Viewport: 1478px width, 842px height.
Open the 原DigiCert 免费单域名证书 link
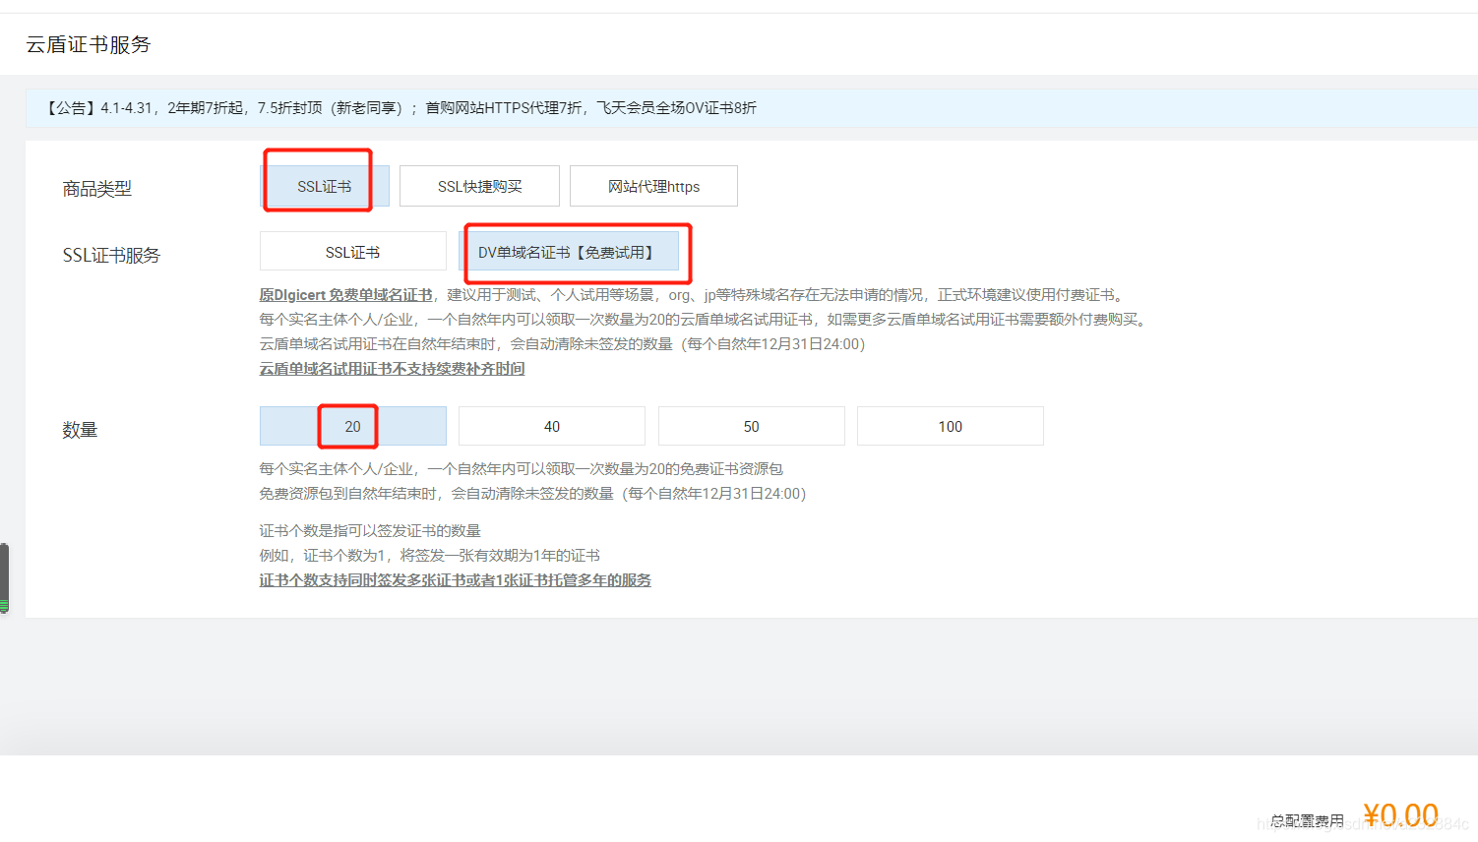point(345,295)
